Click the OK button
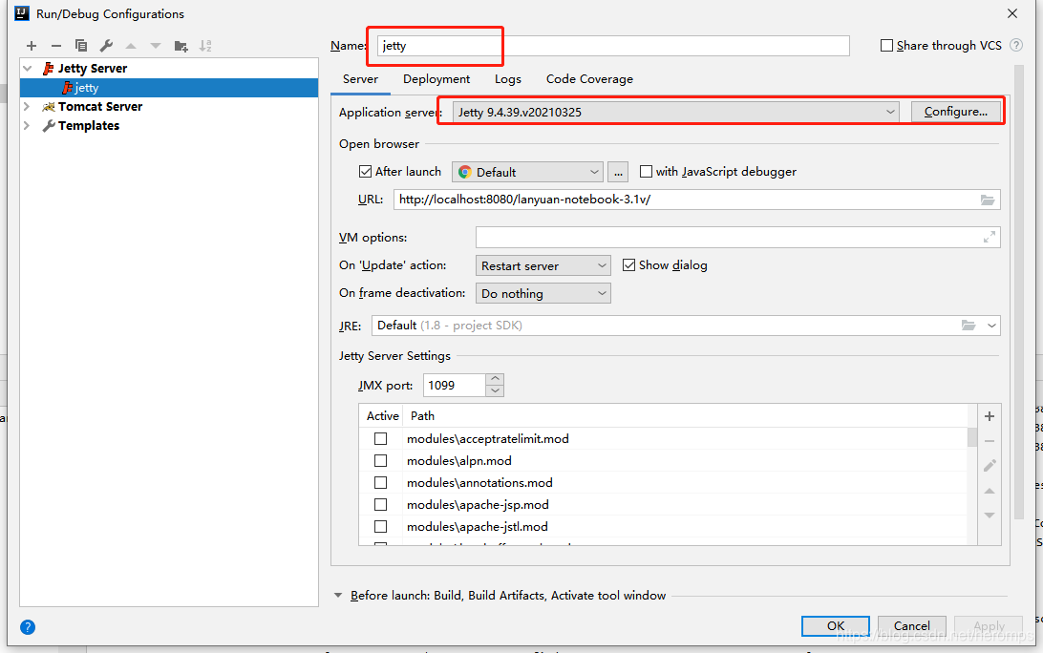Viewport: 1043px width, 653px height. [x=836, y=625]
